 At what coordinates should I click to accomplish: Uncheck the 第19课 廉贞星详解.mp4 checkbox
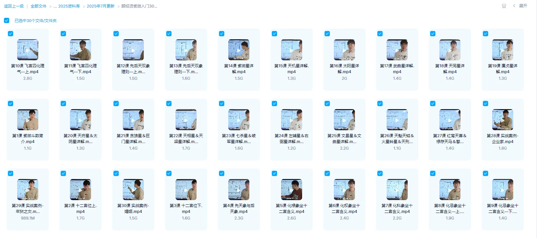point(486,34)
